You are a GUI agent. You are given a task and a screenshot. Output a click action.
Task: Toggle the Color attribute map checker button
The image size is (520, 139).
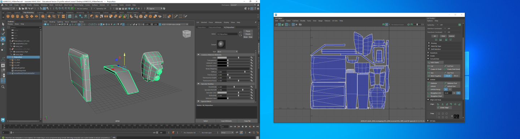pyautogui.click(x=251, y=57)
